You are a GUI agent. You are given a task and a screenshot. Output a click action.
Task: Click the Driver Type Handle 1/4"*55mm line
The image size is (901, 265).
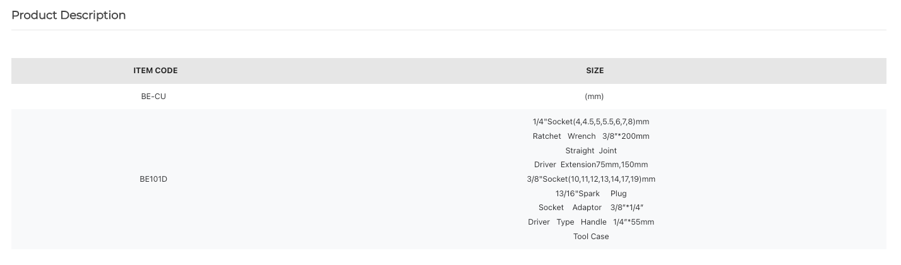[591, 222]
